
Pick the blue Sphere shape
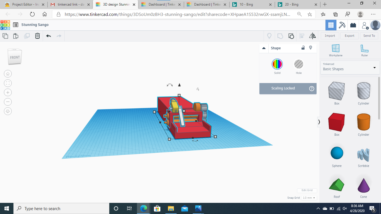pos(337,153)
